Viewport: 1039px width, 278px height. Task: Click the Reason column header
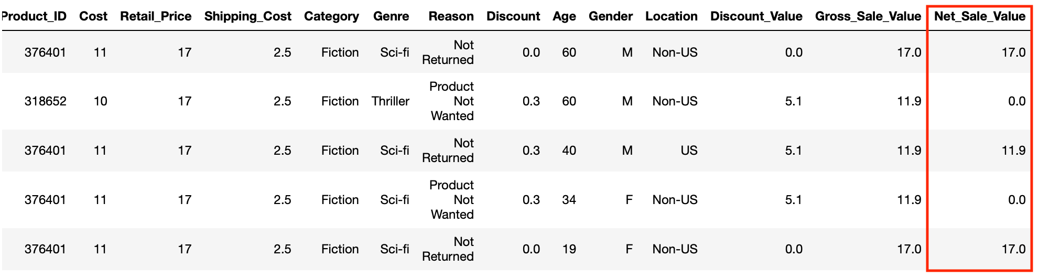pos(451,16)
